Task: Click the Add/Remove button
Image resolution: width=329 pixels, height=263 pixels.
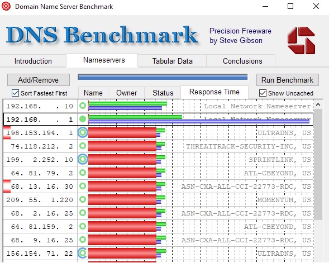Action: click(39, 80)
